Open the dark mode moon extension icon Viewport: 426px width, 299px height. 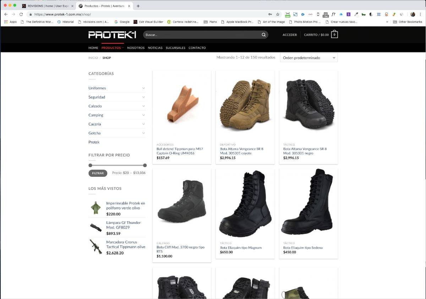point(371,14)
